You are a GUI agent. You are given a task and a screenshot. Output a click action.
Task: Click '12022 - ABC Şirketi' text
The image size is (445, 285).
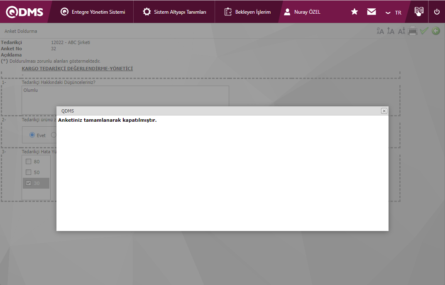[71, 42]
